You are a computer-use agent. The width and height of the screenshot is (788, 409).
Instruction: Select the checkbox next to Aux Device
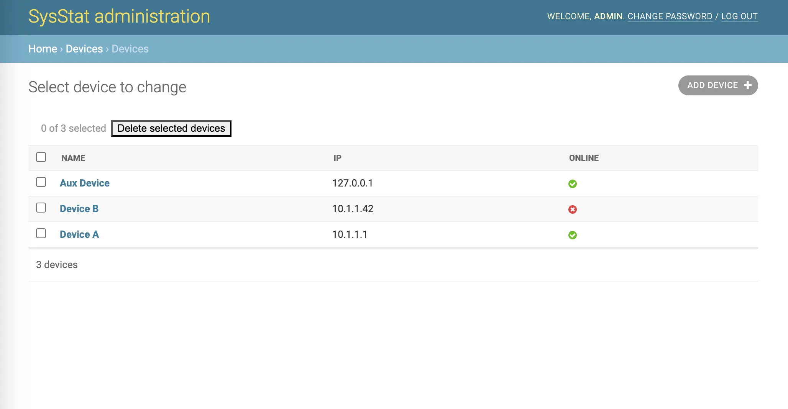click(x=41, y=183)
